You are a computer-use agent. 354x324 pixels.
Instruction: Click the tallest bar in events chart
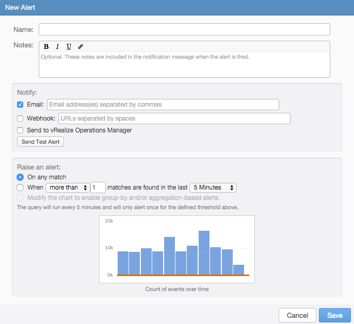[204, 252]
